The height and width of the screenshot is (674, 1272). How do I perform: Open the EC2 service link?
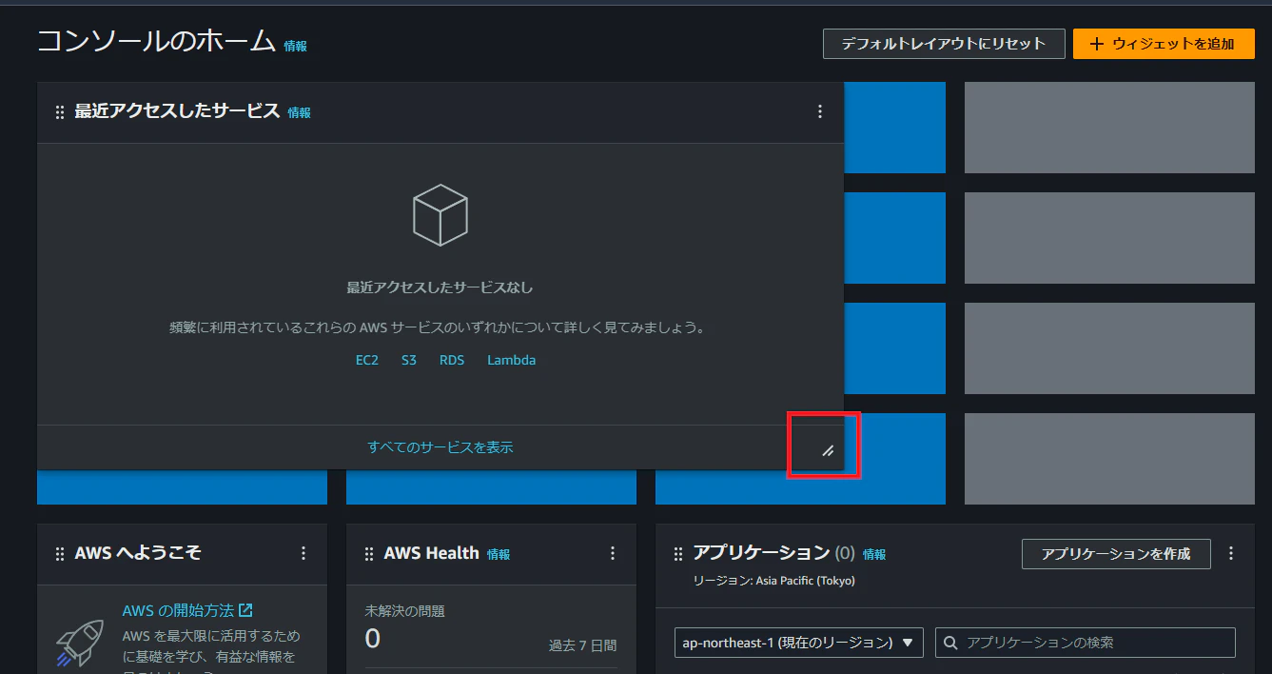(x=366, y=360)
